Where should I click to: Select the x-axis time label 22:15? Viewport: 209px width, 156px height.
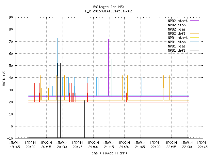171,147
